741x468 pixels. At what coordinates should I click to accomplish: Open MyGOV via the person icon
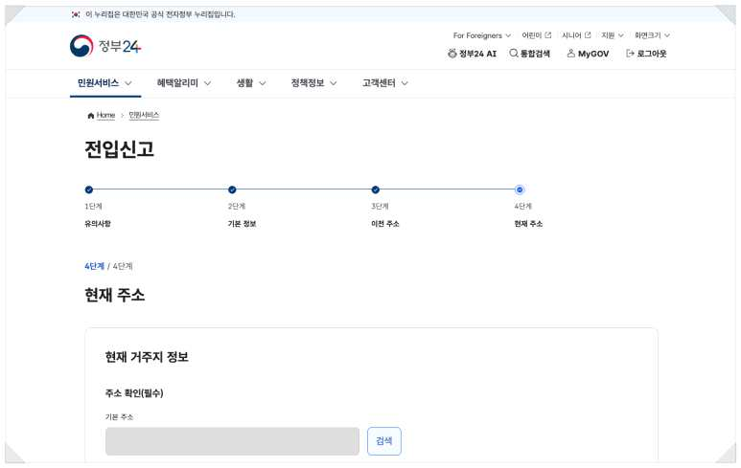[571, 54]
